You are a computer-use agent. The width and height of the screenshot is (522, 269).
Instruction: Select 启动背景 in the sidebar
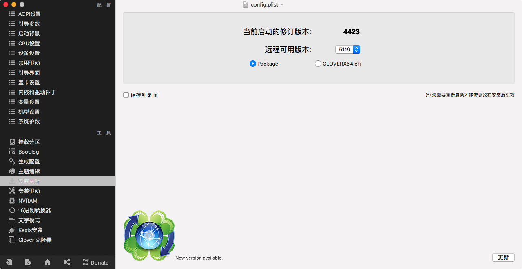[58, 33]
